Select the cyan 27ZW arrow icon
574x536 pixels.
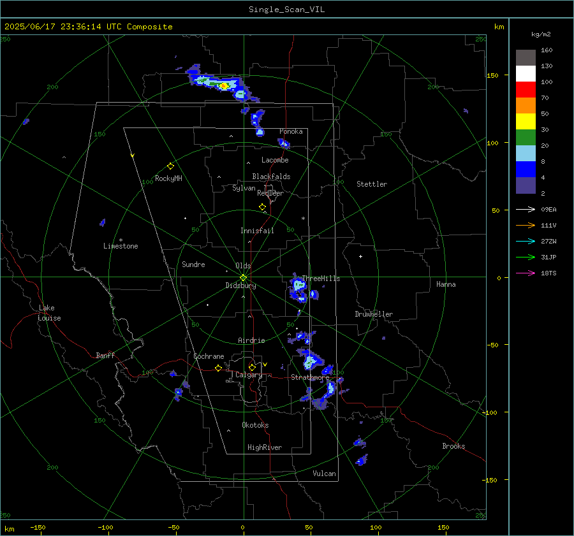526,241
